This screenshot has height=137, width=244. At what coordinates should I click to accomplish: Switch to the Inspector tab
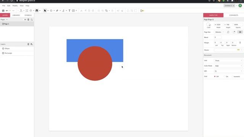click(213, 15)
